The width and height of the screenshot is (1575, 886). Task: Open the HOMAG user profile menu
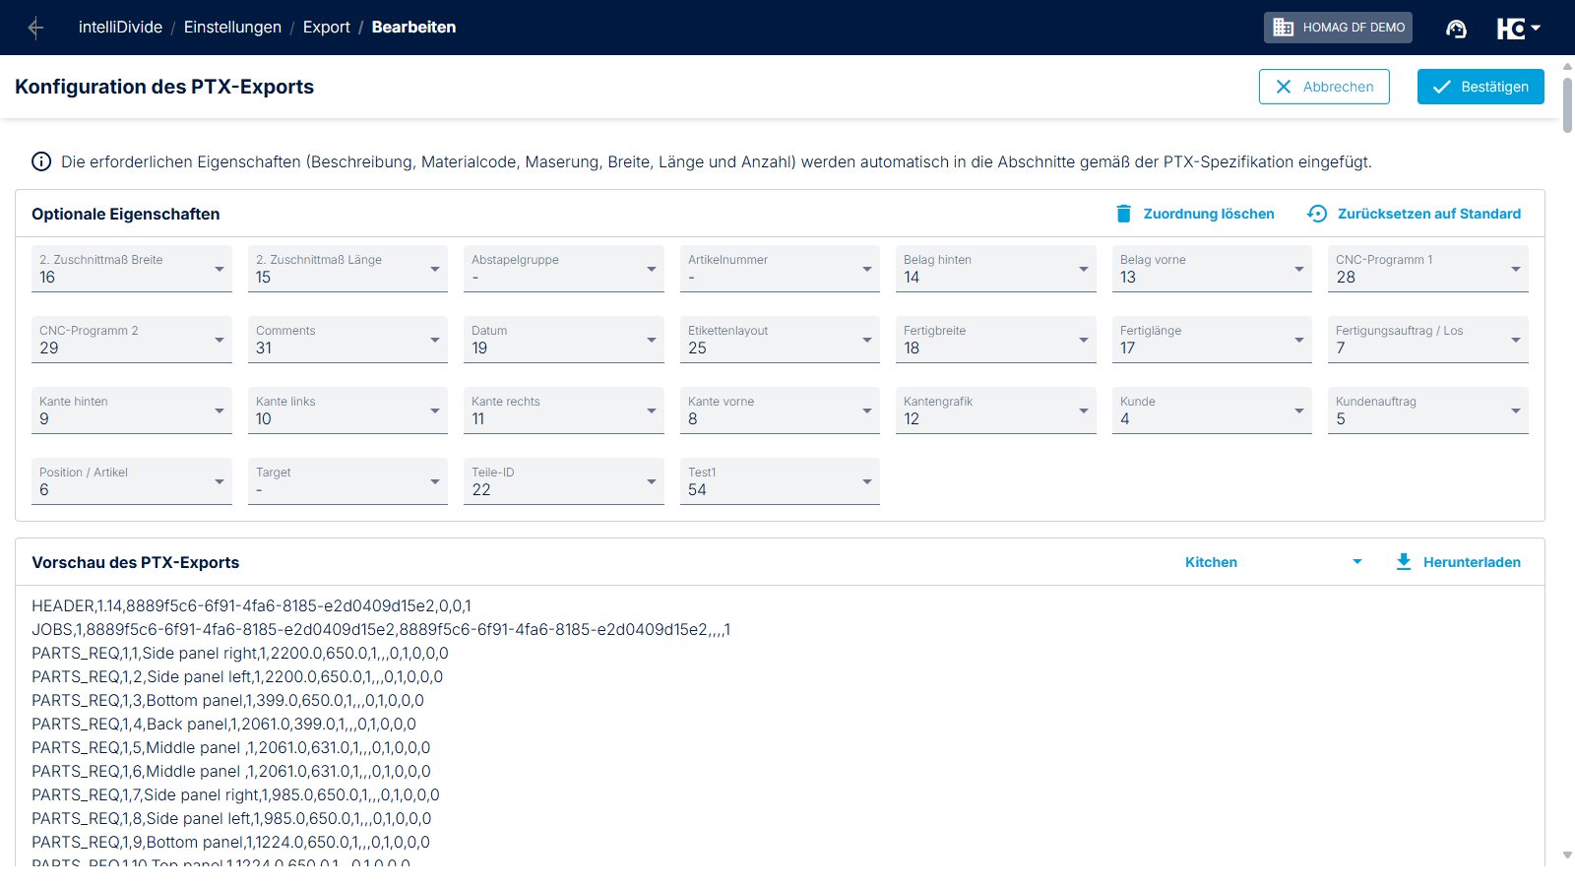(x=1518, y=29)
